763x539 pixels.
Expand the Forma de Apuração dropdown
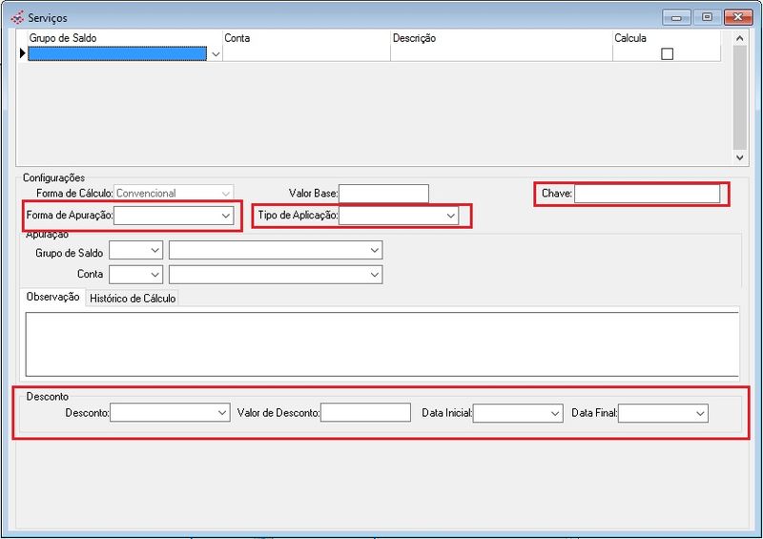click(225, 217)
